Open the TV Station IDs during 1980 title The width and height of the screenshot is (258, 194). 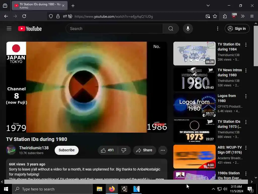37,139
